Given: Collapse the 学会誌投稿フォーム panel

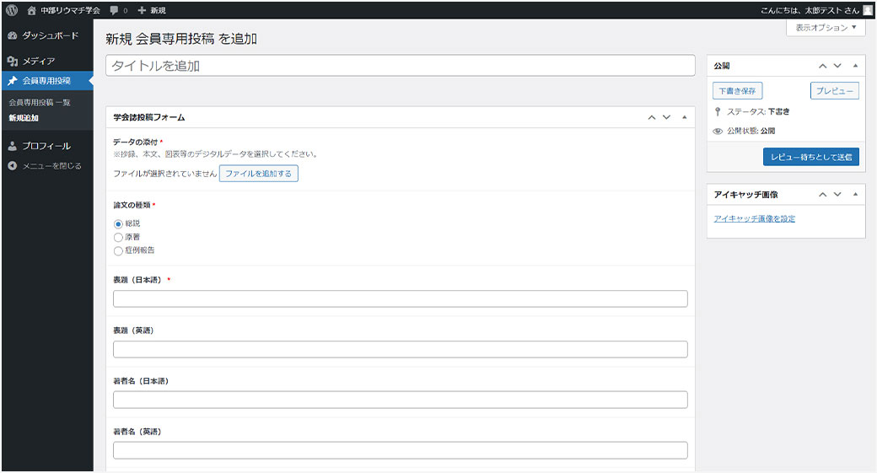Looking at the screenshot, I should coord(684,118).
